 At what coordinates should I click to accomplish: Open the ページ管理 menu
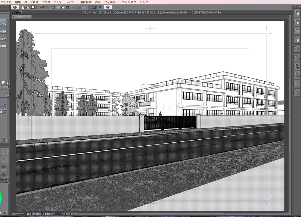click(31, 2)
